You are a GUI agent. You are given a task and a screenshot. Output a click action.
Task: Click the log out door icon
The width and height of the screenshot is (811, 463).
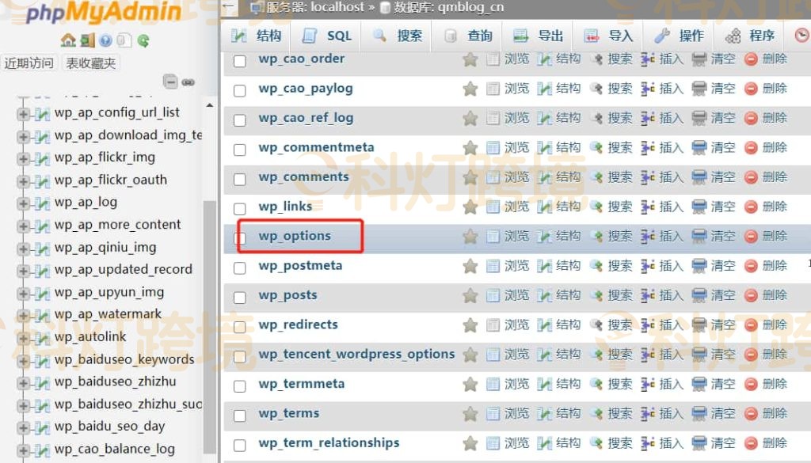tap(87, 40)
